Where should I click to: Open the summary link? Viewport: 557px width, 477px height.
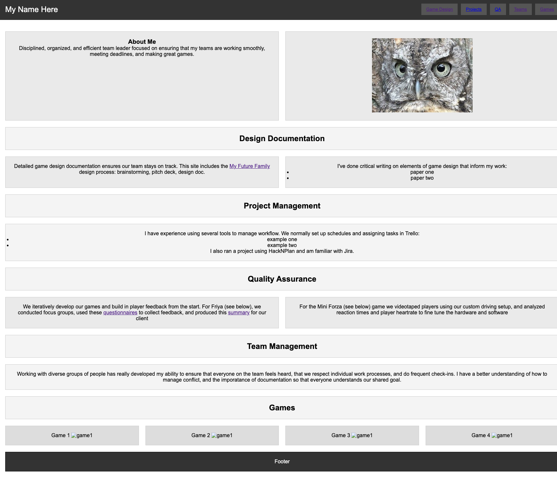(x=239, y=313)
